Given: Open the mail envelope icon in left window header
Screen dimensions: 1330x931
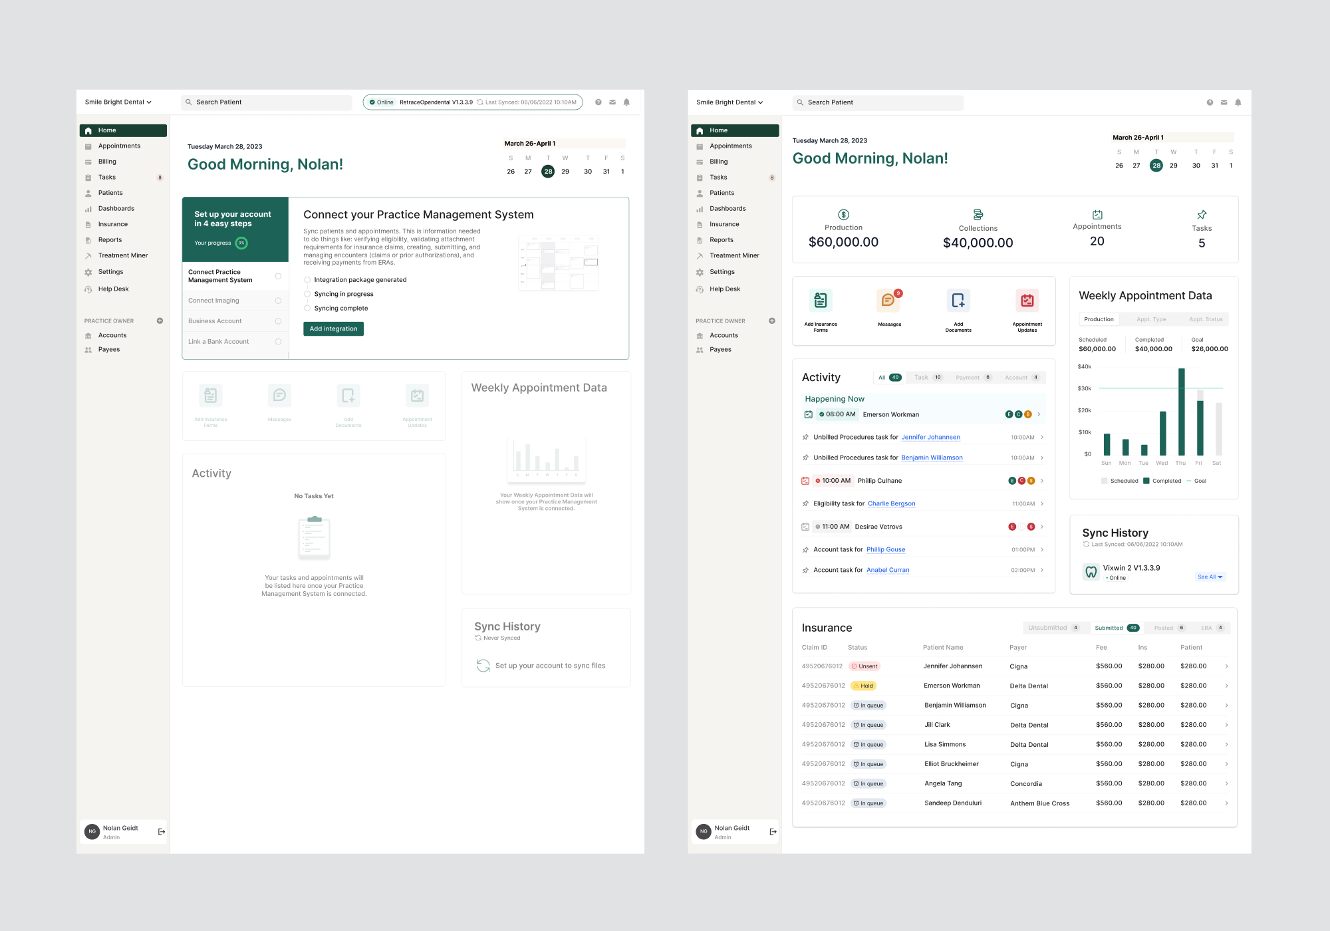Looking at the screenshot, I should click(612, 102).
